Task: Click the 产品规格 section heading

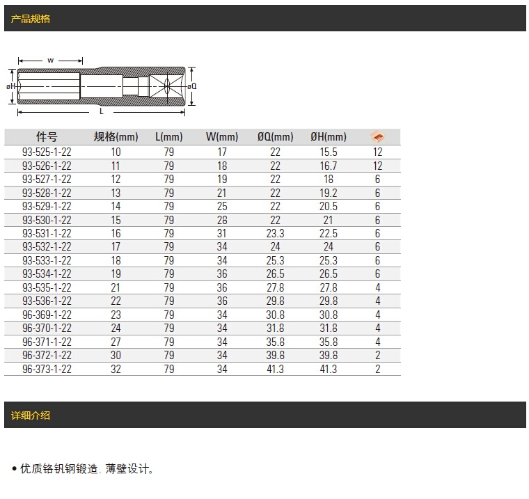Action: (x=31, y=19)
